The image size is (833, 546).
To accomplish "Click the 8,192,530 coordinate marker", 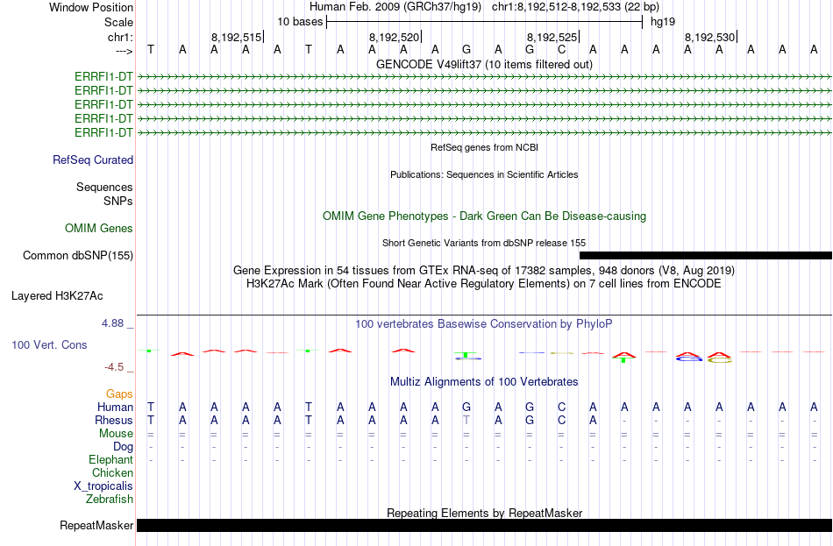I will pyautogui.click(x=710, y=37).
